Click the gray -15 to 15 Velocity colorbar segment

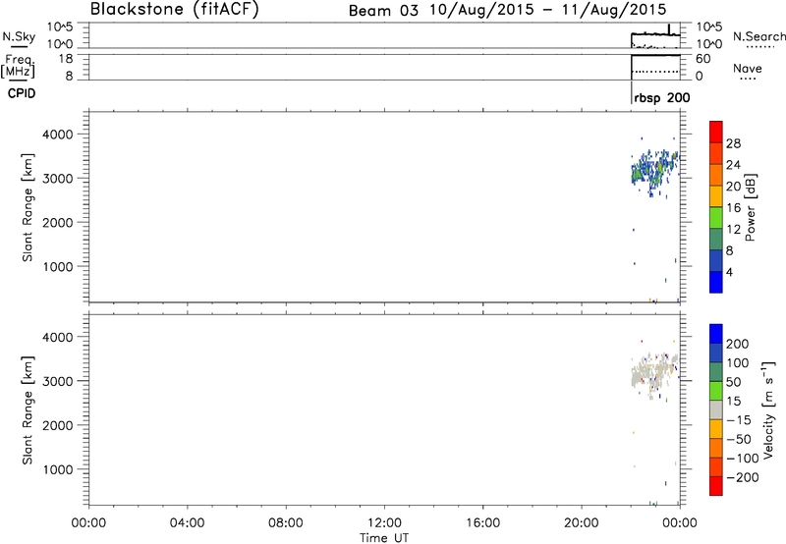point(716,409)
